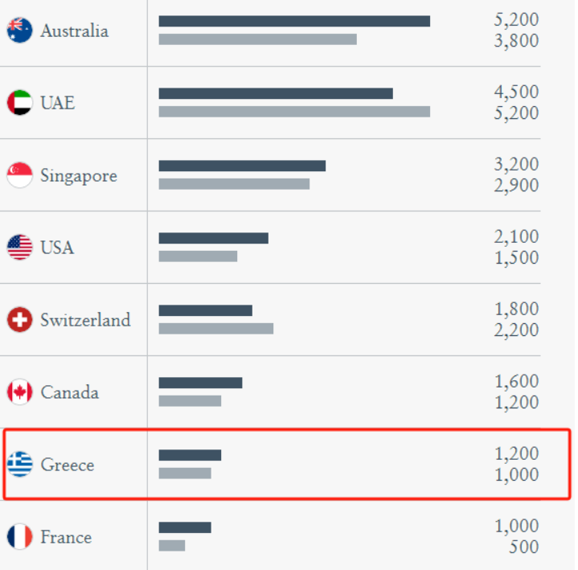Click the 4,500 value for UAE

point(516,92)
